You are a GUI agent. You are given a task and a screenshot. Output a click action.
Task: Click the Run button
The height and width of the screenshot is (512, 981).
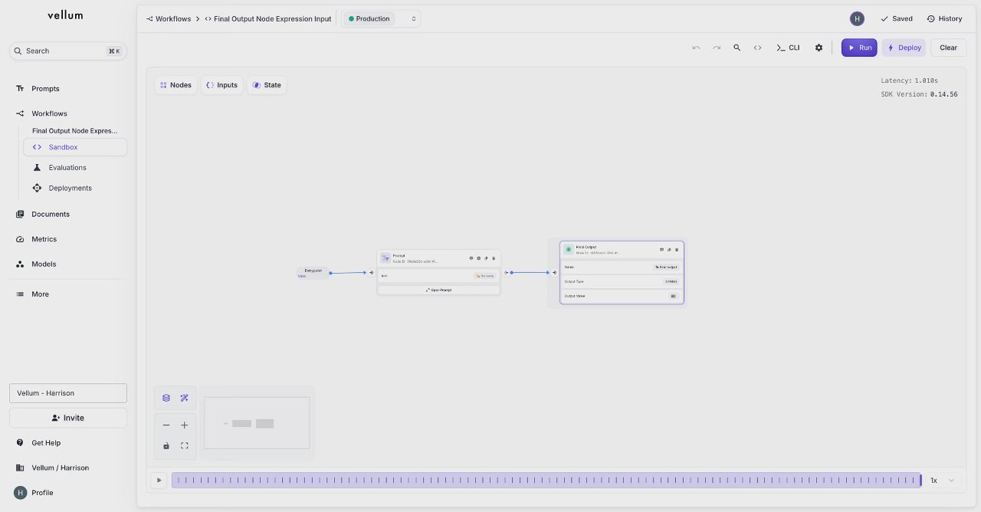tap(859, 48)
